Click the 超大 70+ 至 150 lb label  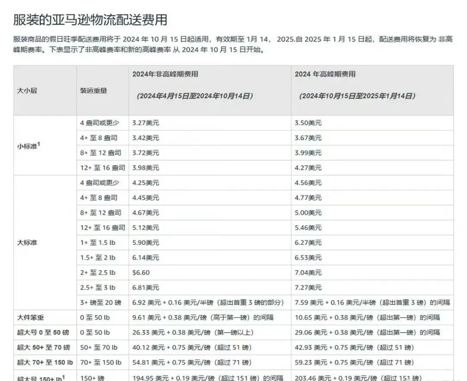coord(45,362)
